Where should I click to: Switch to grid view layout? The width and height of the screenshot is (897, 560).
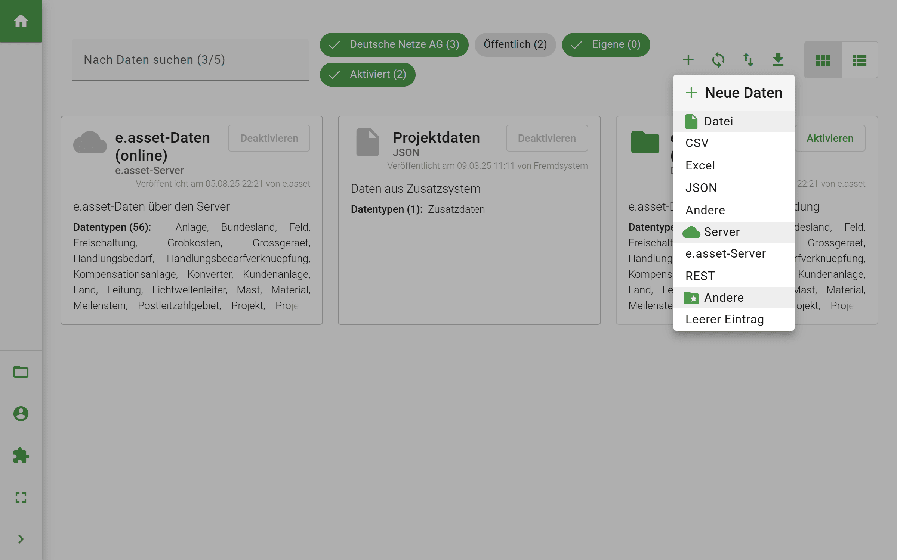(x=822, y=60)
